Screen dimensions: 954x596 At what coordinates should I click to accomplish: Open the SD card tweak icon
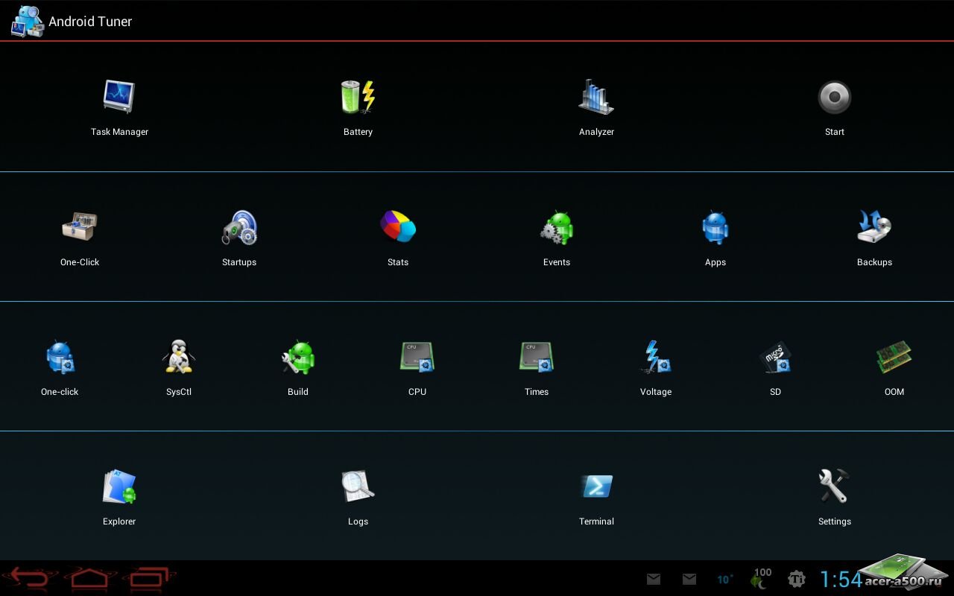coord(775,358)
